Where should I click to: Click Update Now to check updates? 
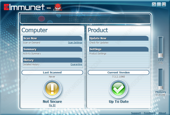(118, 38)
